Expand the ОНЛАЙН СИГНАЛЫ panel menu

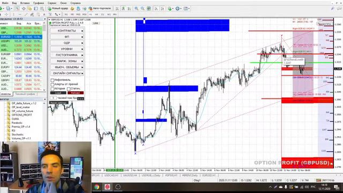pos(67,73)
